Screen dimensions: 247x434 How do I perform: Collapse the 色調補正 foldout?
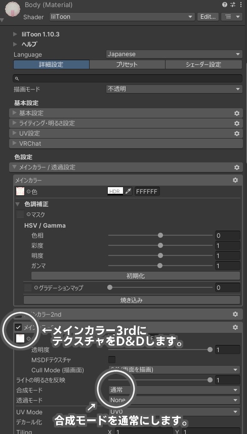(18, 204)
